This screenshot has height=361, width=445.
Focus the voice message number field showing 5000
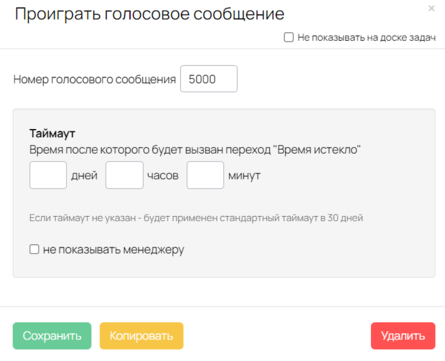coord(209,78)
